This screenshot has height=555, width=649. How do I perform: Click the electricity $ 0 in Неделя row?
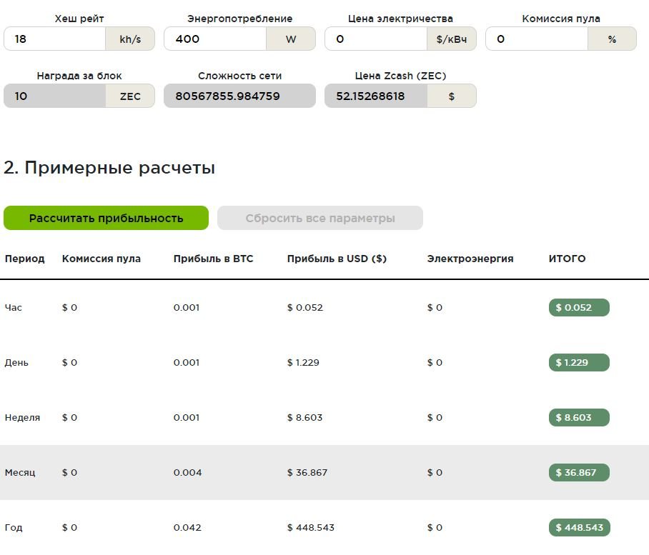435,417
